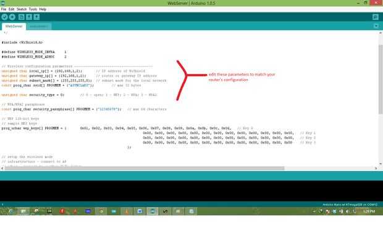Click the horizontal scroll-right arrow
The height and width of the screenshot is (249, 383).
point(376,168)
